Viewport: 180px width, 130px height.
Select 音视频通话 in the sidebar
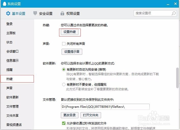[x=14, y=125]
